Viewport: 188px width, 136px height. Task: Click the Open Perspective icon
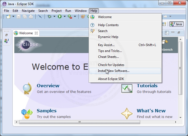(x=164, y=24)
